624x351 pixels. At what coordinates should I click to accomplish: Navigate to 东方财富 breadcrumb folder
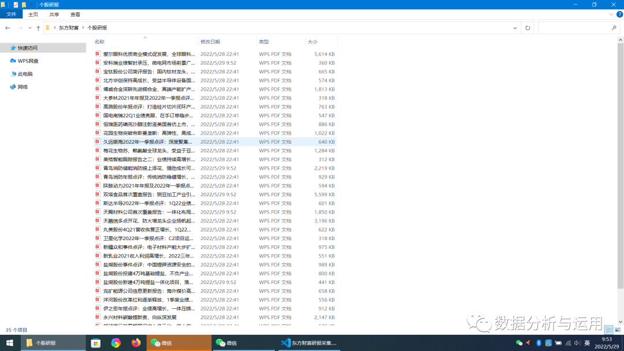tap(68, 28)
